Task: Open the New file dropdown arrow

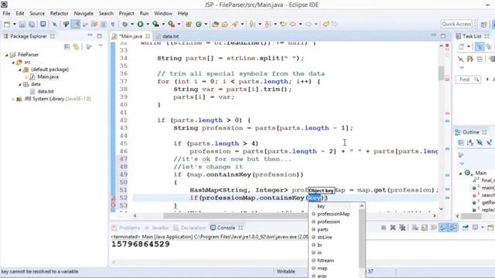Action: coord(14,24)
